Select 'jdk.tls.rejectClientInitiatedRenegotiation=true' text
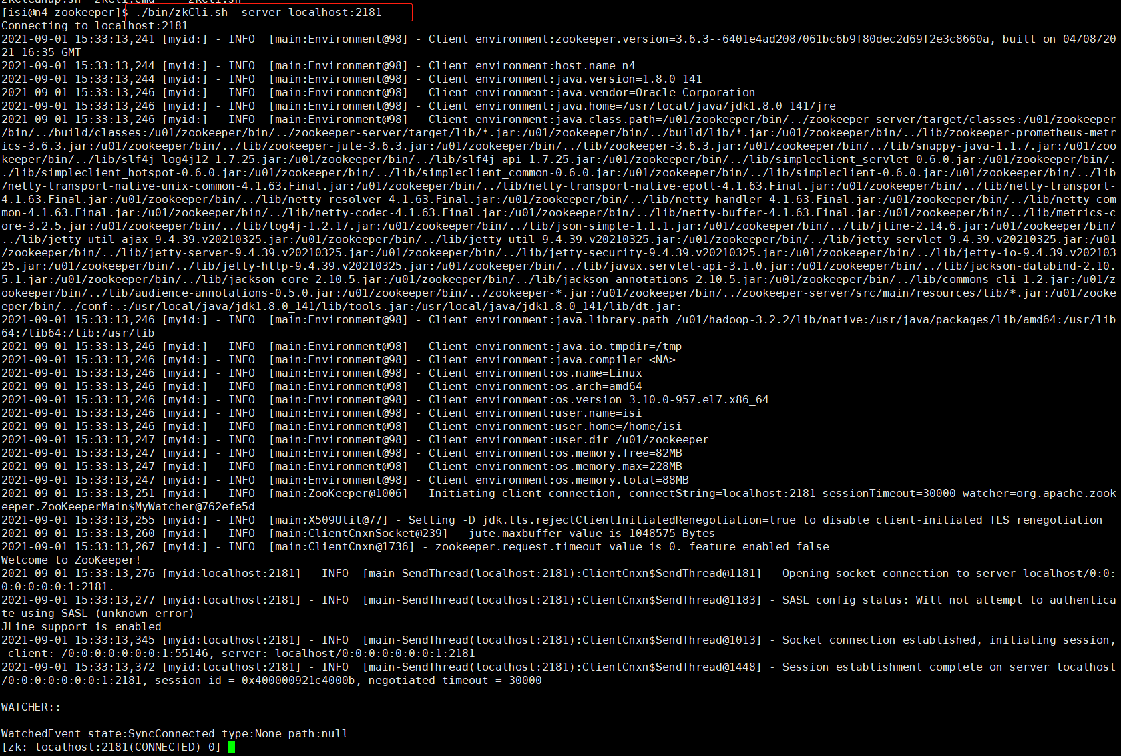Screen dimensions: 1121x756 (642, 520)
